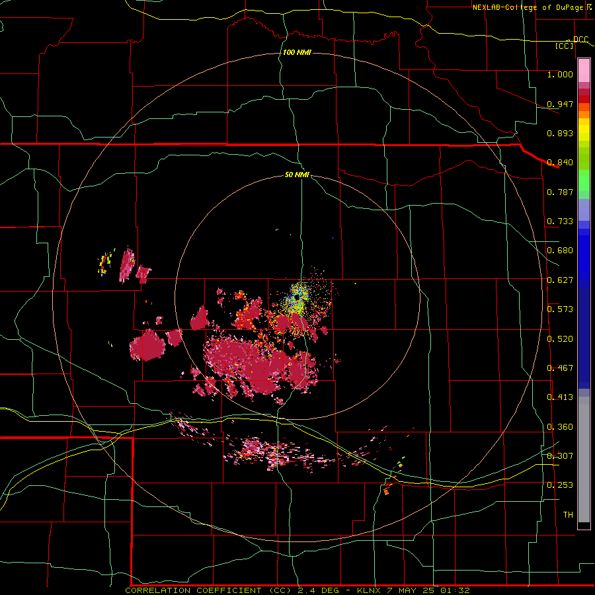Click the 0.413 scale value
The width and height of the screenshot is (595, 595).
560,397
